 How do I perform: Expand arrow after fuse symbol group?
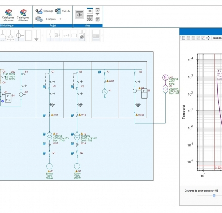pos(88,35)
